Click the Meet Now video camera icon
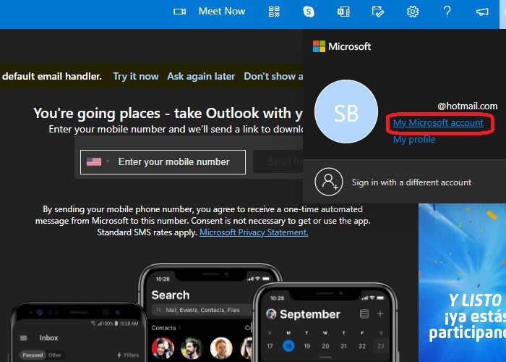The height and width of the screenshot is (362, 506). click(179, 12)
